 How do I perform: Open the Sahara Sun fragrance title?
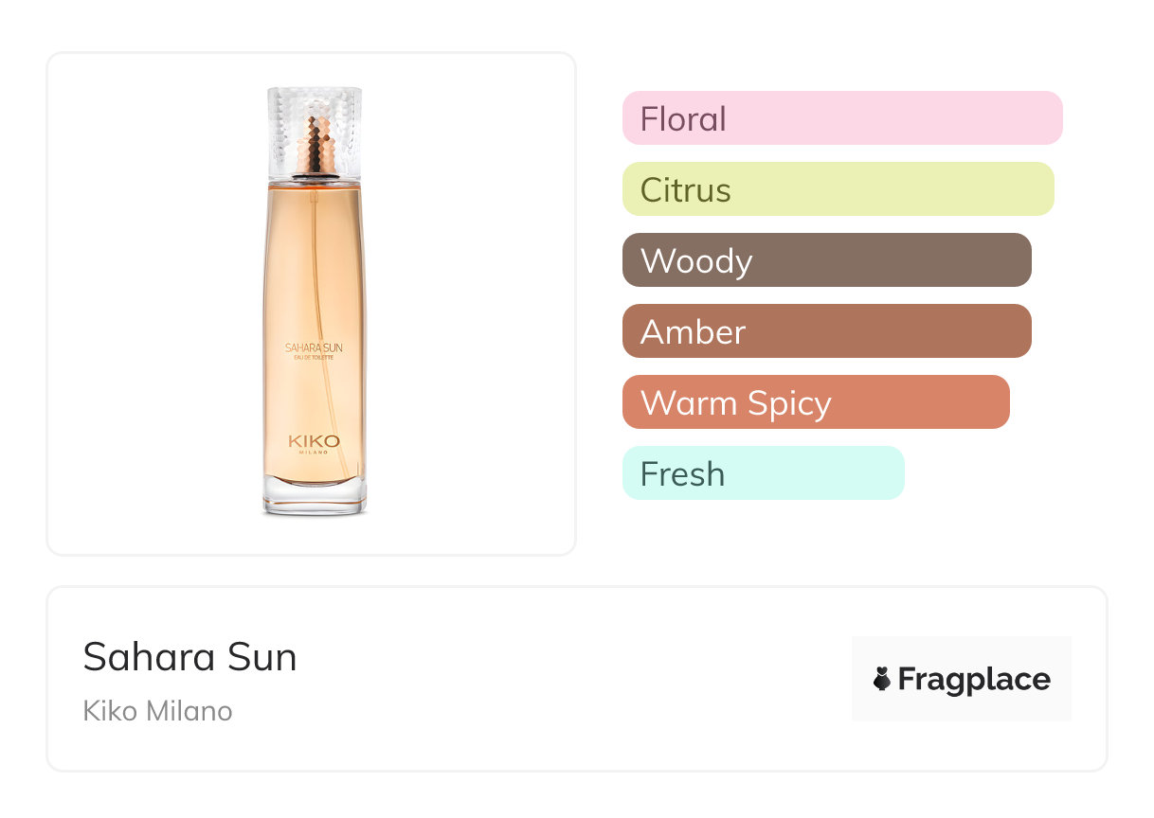click(x=190, y=657)
